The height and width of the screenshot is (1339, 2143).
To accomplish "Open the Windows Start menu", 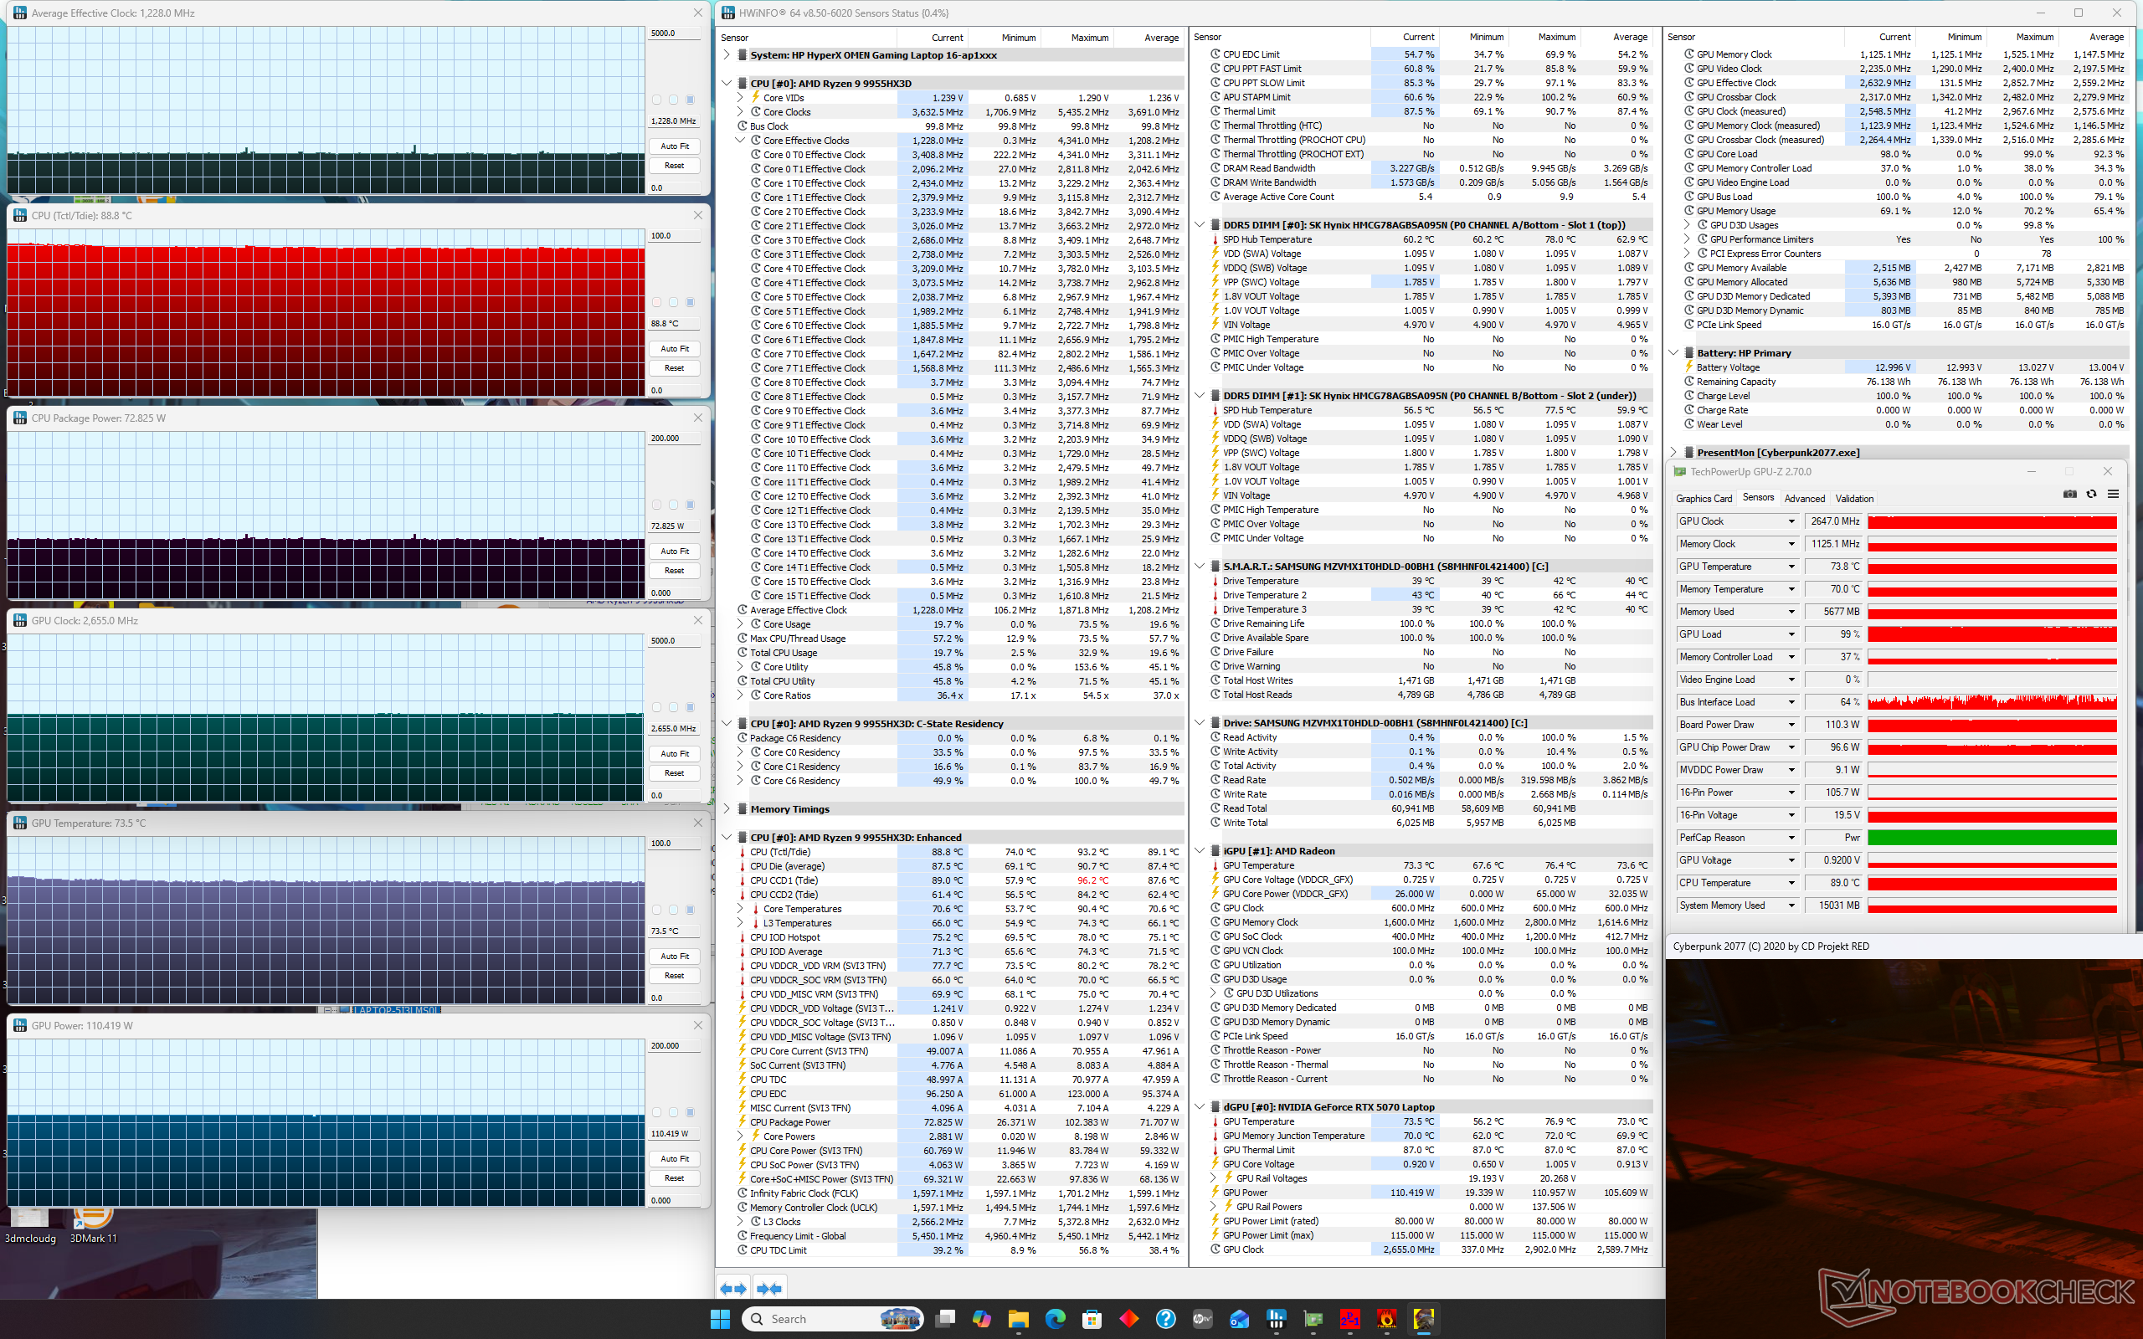I will (720, 1319).
